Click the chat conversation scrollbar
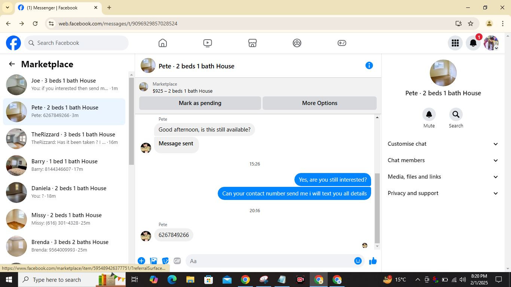The height and width of the screenshot is (287, 511). point(377,208)
